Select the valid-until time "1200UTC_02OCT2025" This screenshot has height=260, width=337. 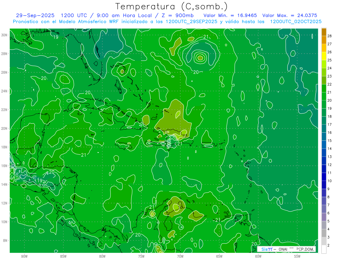pos(296,21)
